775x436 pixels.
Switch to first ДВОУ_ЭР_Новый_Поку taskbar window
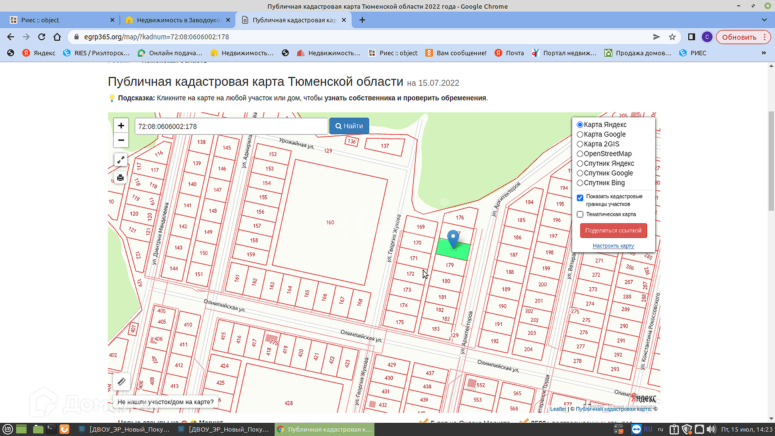coord(124,429)
